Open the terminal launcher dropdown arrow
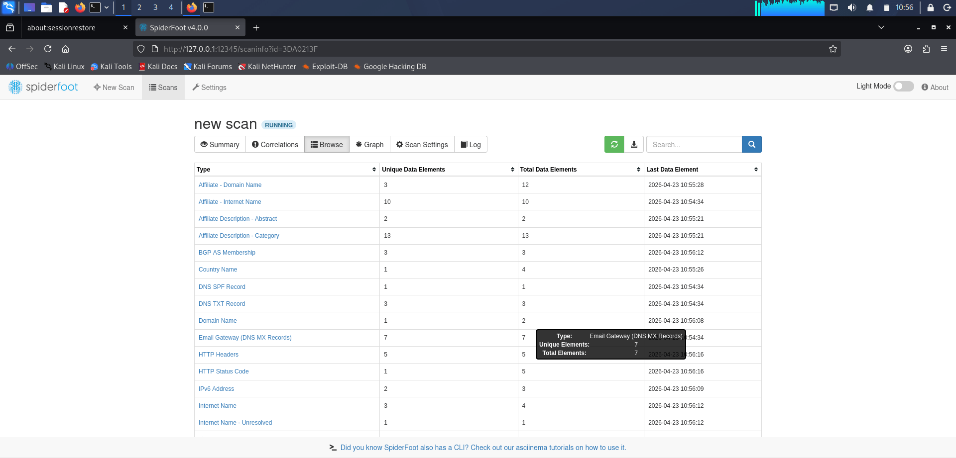This screenshot has width=956, height=458. tap(107, 7)
